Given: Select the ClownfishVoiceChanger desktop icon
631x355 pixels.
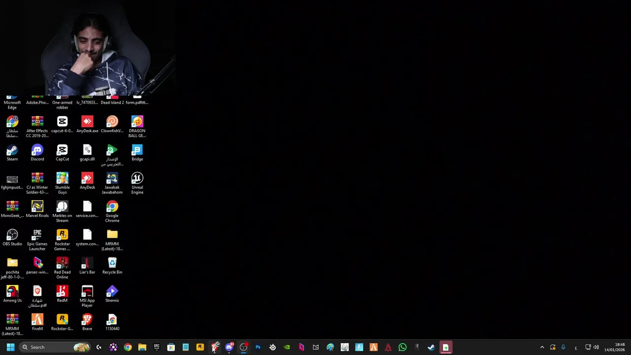Looking at the screenshot, I should 112,124.
